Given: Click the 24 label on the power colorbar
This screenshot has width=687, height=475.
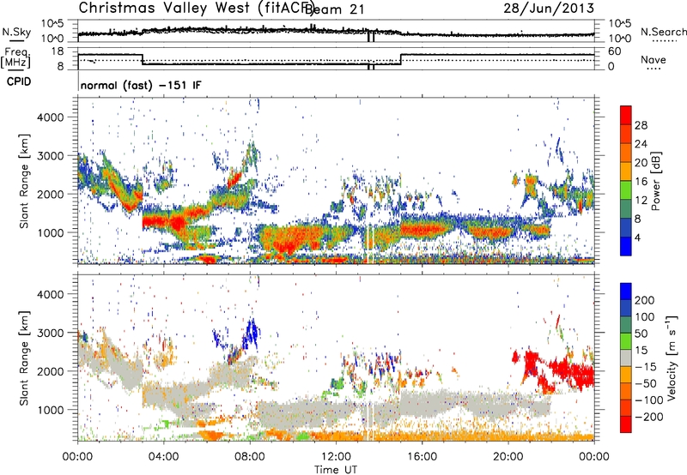Looking at the screenshot, I should click(641, 144).
